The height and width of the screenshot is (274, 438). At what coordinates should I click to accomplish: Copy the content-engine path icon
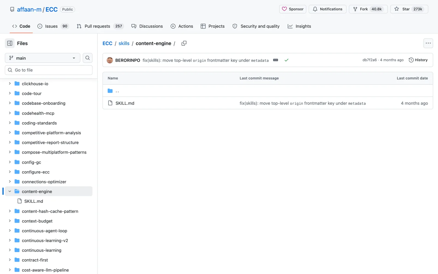(x=184, y=43)
